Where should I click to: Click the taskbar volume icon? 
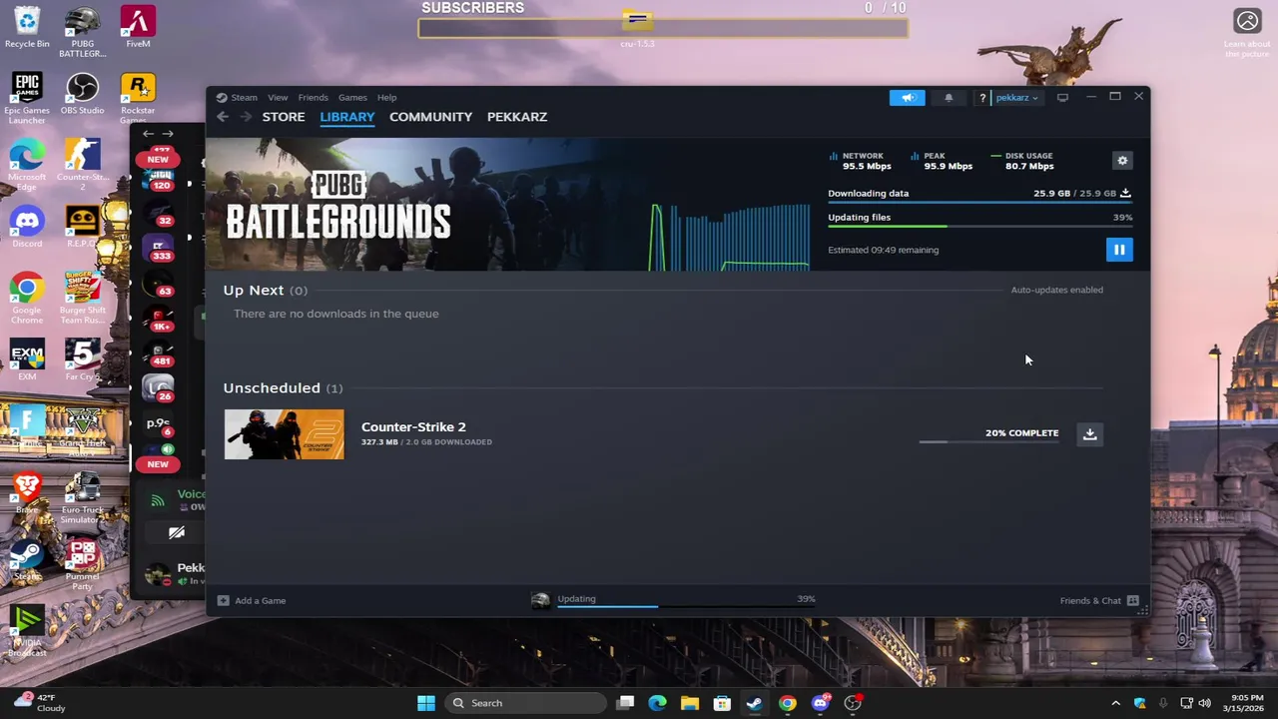tap(1205, 703)
